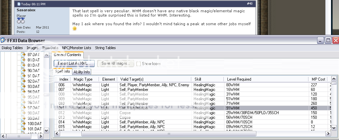
Task: Switch to the Ability Info tab
Action: click(82, 72)
